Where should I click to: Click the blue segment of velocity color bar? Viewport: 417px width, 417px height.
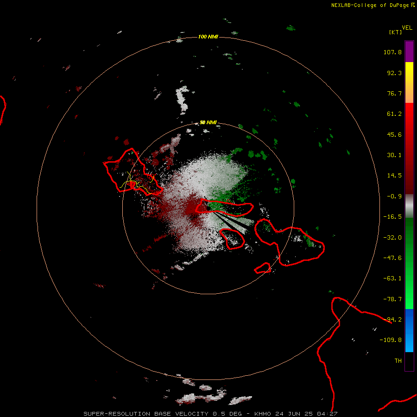coord(409,330)
